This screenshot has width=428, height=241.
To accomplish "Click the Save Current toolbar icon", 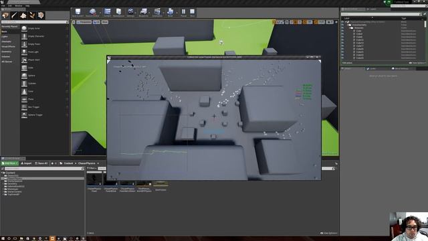I will point(78,13).
